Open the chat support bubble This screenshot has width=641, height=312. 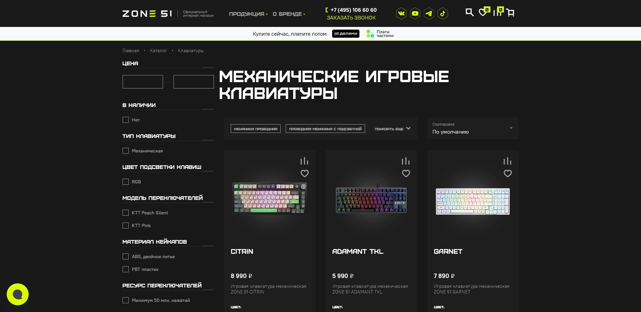click(x=18, y=294)
